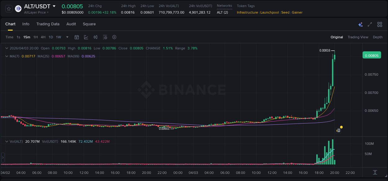Open the indicator list settings icon

105,37
